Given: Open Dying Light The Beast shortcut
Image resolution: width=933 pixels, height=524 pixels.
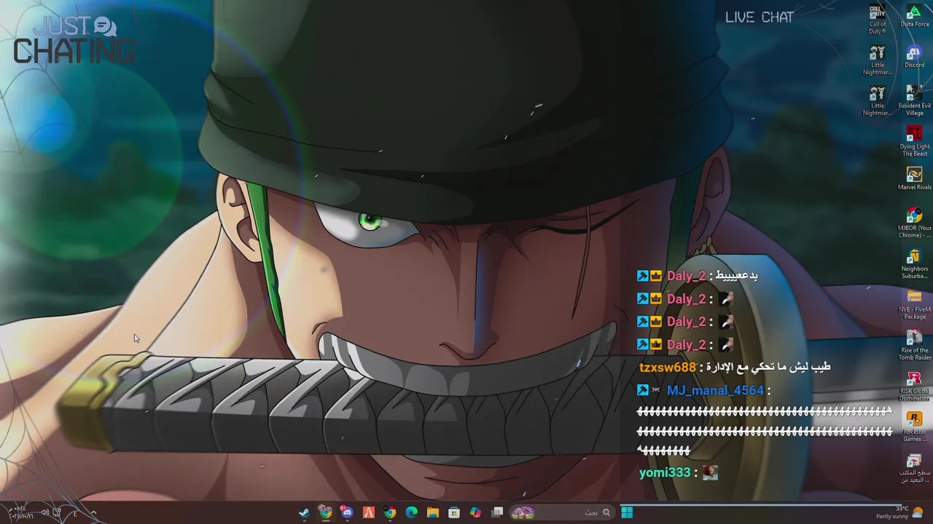Looking at the screenshot, I should (x=914, y=142).
